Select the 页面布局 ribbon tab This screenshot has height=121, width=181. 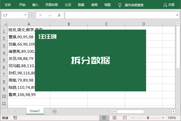point(51,5)
